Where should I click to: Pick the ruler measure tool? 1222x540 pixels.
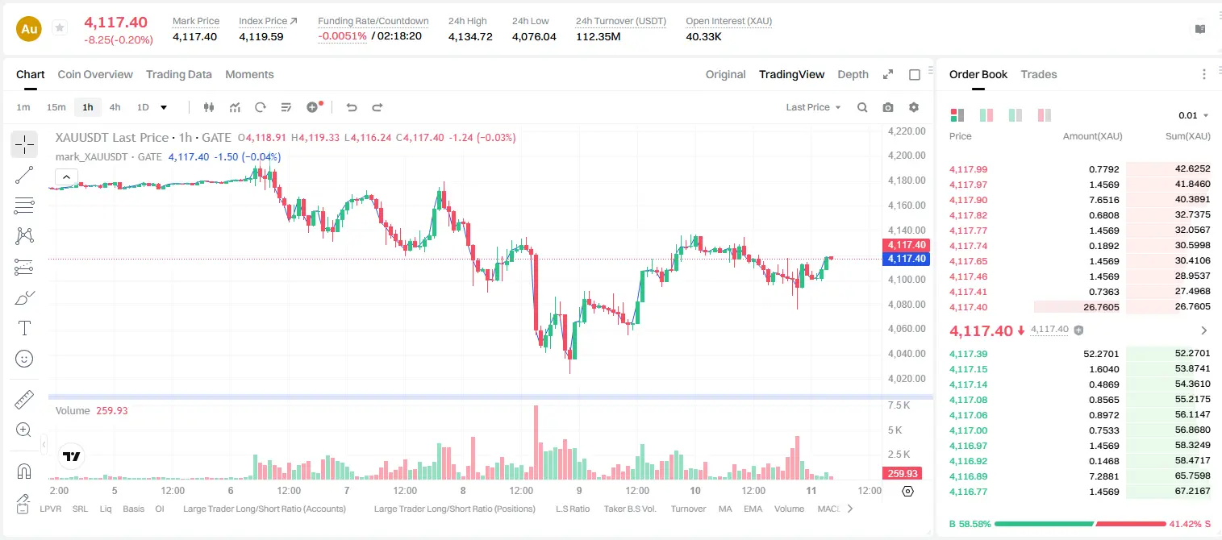(24, 400)
